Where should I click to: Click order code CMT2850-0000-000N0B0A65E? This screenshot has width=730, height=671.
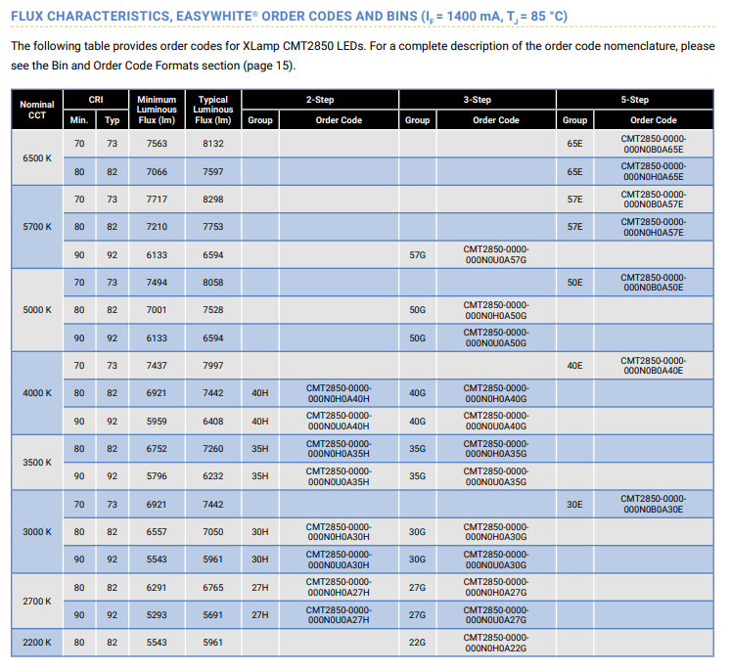coord(653,144)
